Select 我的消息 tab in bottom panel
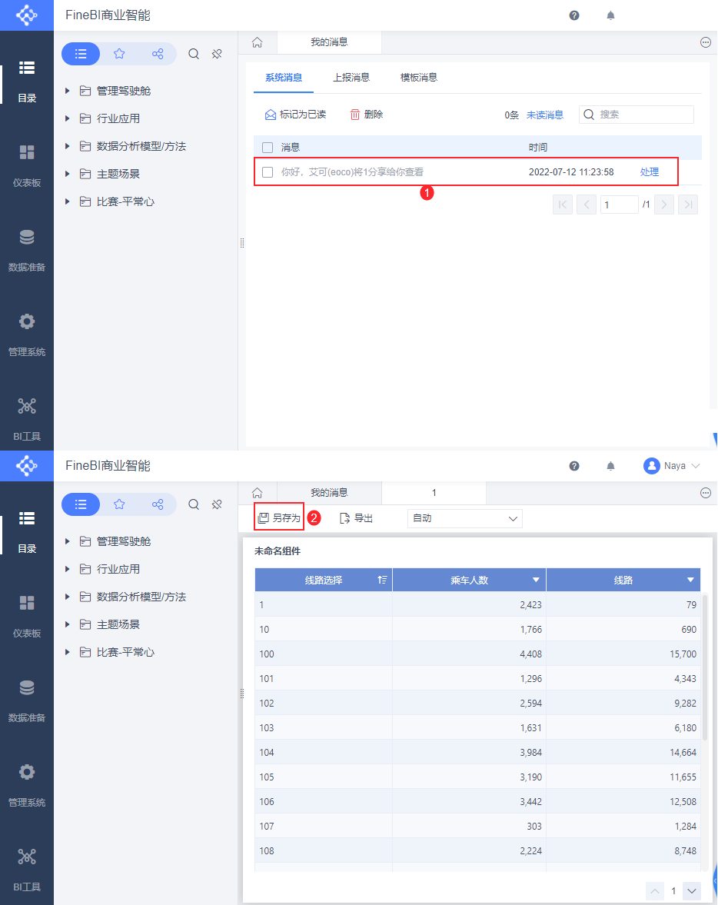The image size is (718, 905). [329, 492]
